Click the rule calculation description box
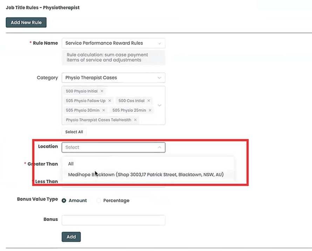Viewport: 312px width, 251px height. point(113,57)
